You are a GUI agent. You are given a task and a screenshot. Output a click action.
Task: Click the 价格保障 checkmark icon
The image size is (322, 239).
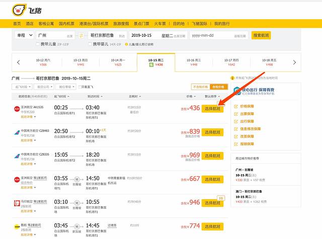click(x=236, y=106)
